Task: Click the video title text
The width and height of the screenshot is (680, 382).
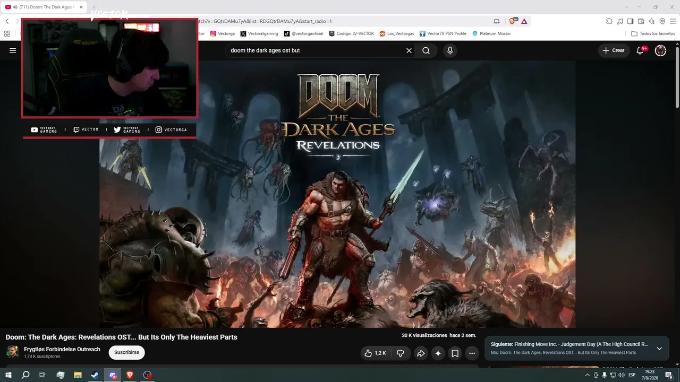Action: pos(121,337)
